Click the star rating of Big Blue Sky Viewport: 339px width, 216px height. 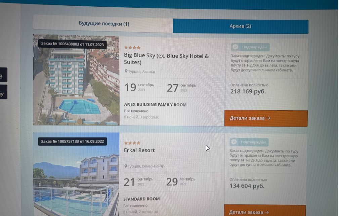(132, 48)
